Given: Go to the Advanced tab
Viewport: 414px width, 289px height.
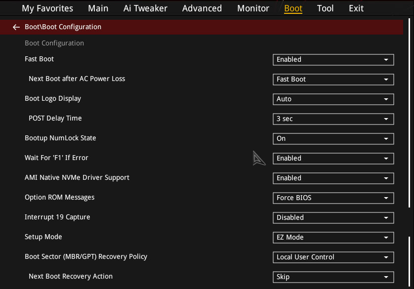Looking at the screenshot, I should point(202,8).
